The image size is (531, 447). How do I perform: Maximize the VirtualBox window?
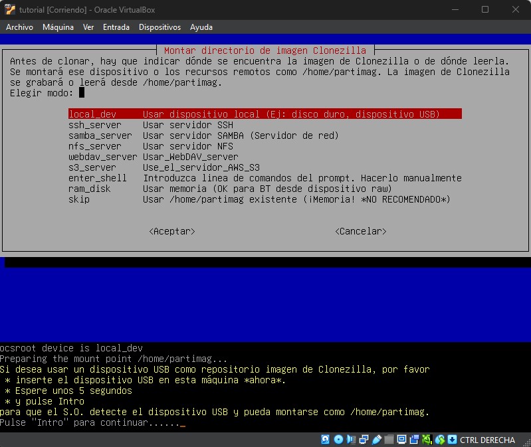(x=485, y=9)
